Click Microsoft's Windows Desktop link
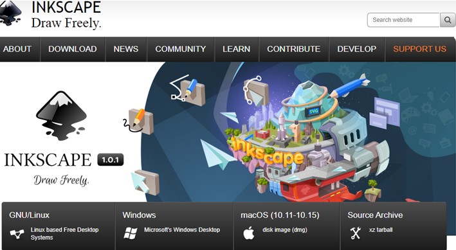The height and width of the screenshot is (250, 456). tap(182, 229)
